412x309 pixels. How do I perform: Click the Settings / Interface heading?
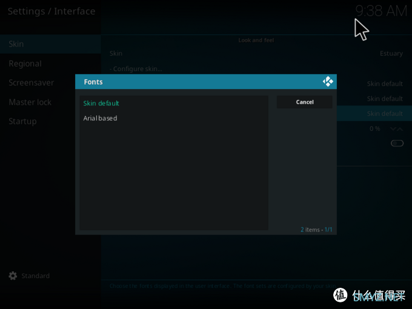coord(51,11)
